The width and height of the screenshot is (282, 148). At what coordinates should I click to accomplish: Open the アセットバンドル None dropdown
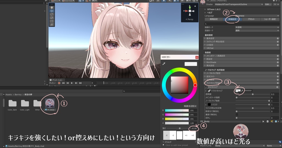(240, 146)
